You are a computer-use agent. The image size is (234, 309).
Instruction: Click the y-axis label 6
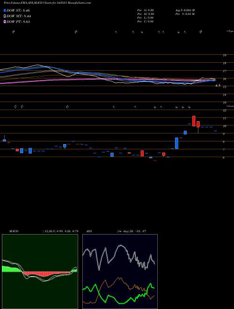[x=224, y=158]
